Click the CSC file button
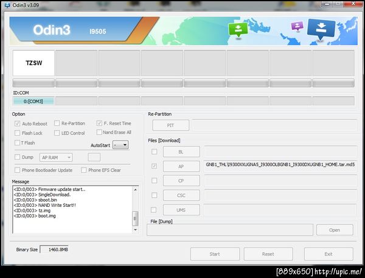 click(x=181, y=195)
